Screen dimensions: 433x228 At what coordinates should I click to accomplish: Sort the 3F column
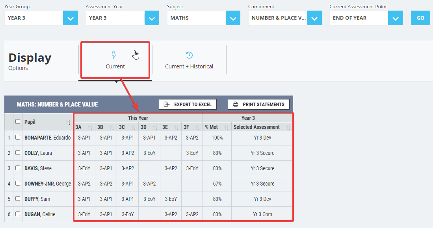tap(198, 127)
